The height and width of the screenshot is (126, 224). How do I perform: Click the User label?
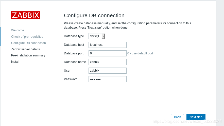pyautogui.click(x=67, y=71)
